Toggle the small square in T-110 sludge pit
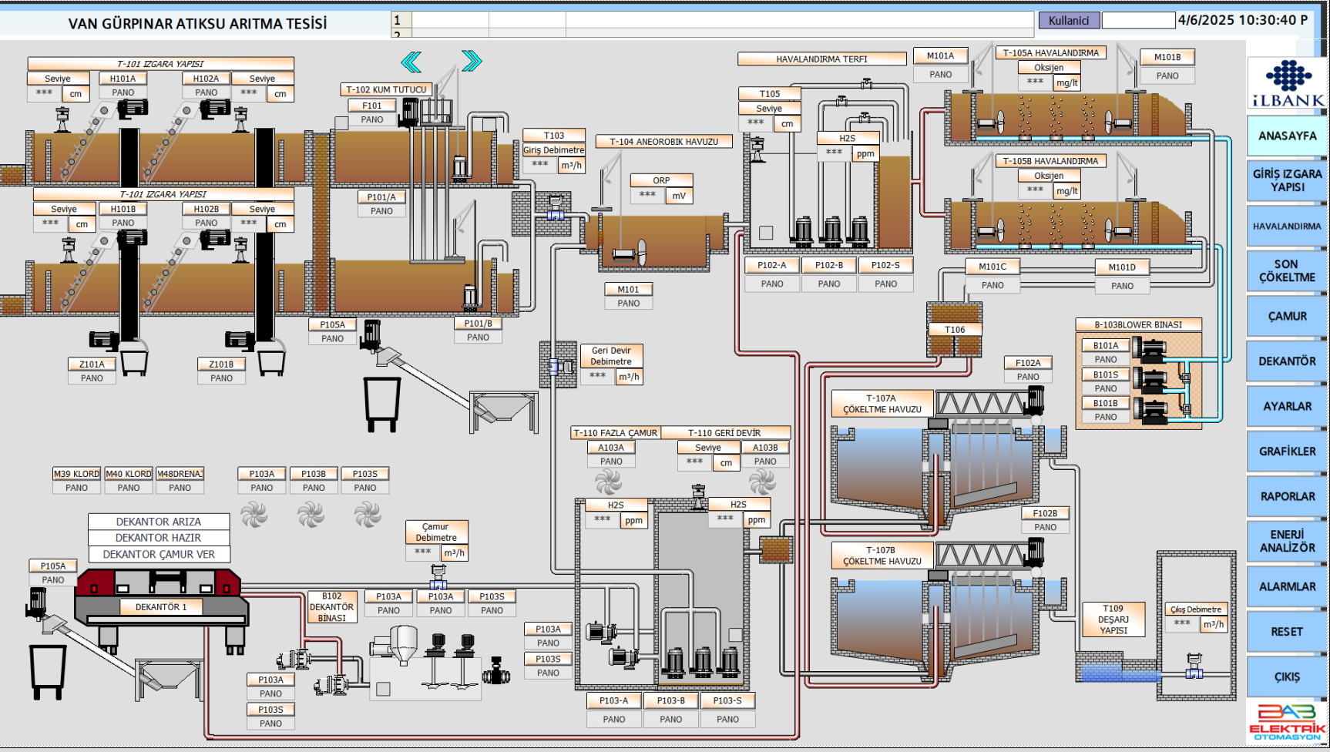The width and height of the screenshot is (1330, 752). (x=735, y=635)
